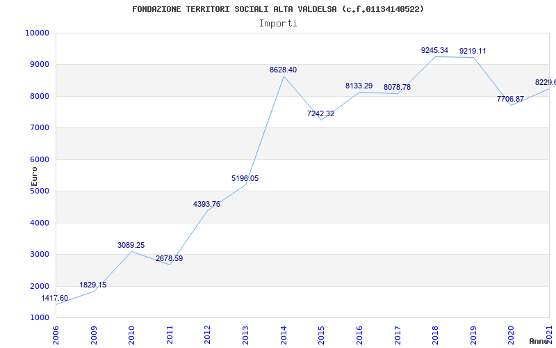Click the 2012 year label
This screenshot has height=348, width=556.
[207, 335]
